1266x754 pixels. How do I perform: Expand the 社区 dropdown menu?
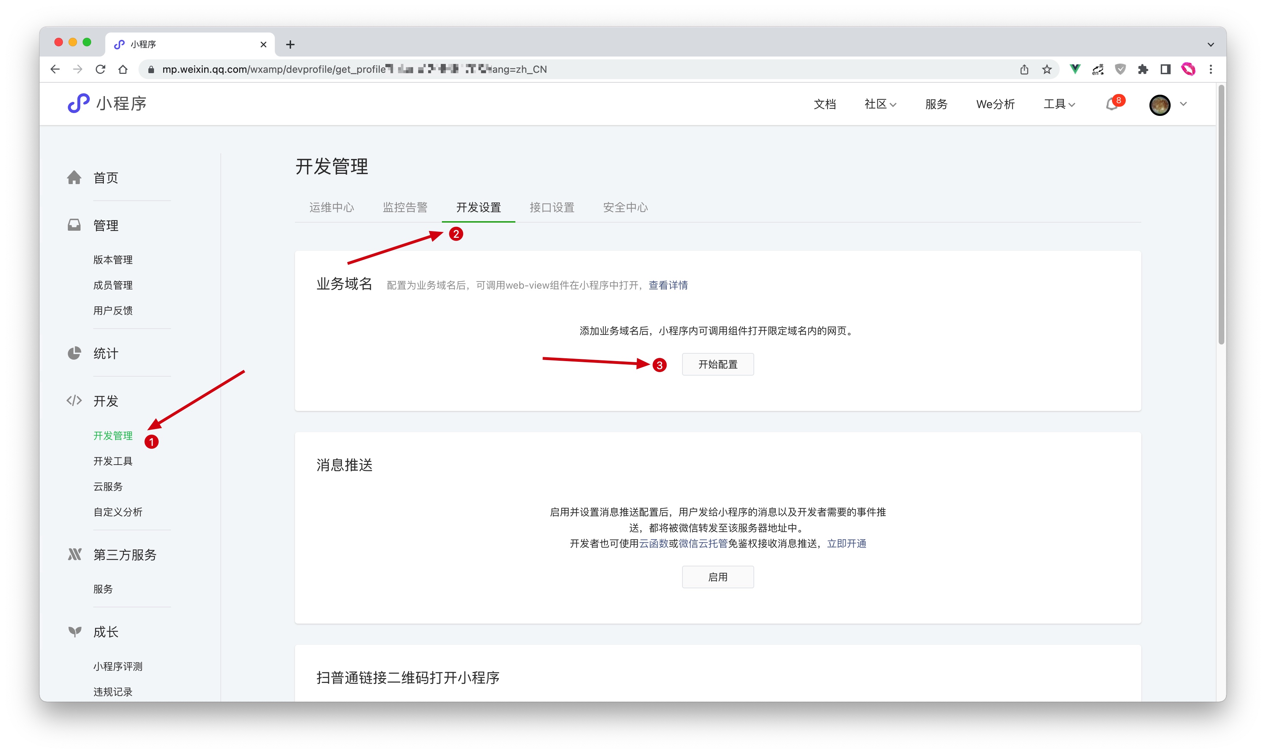pyautogui.click(x=880, y=104)
